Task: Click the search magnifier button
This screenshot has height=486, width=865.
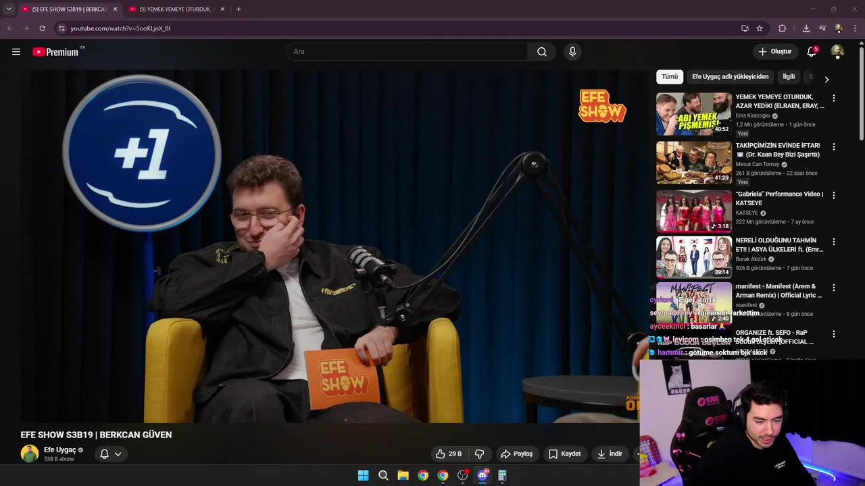Action: pyautogui.click(x=542, y=52)
